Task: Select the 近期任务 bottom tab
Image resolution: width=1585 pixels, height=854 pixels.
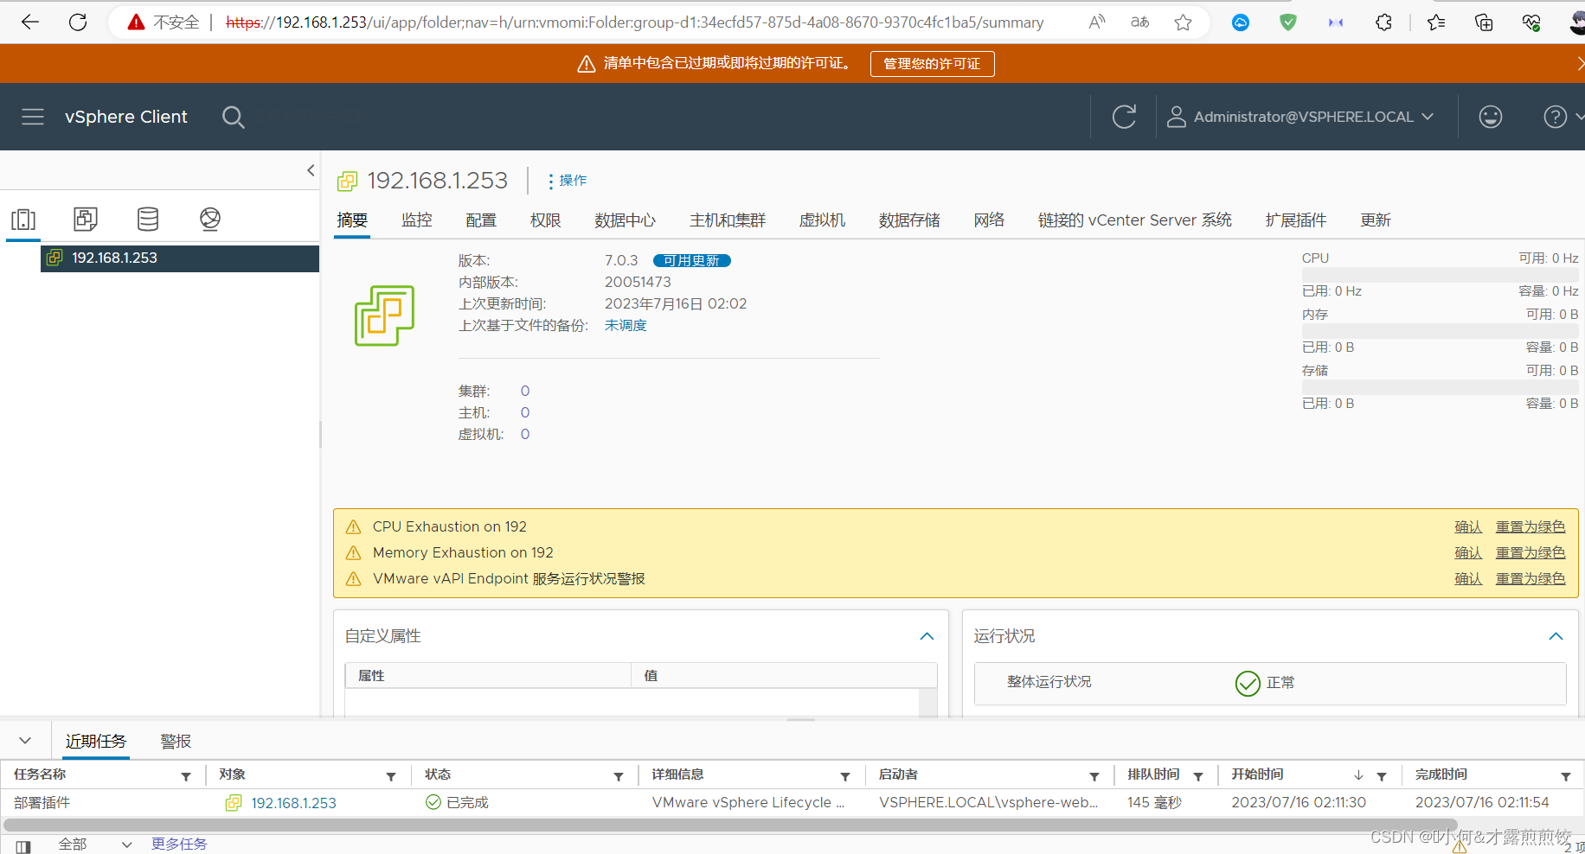Action: (96, 742)
